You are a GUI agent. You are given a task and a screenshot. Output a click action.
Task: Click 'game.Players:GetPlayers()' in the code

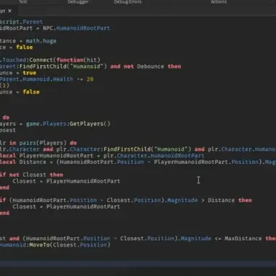pyautogui.click(x=68, y=124)
